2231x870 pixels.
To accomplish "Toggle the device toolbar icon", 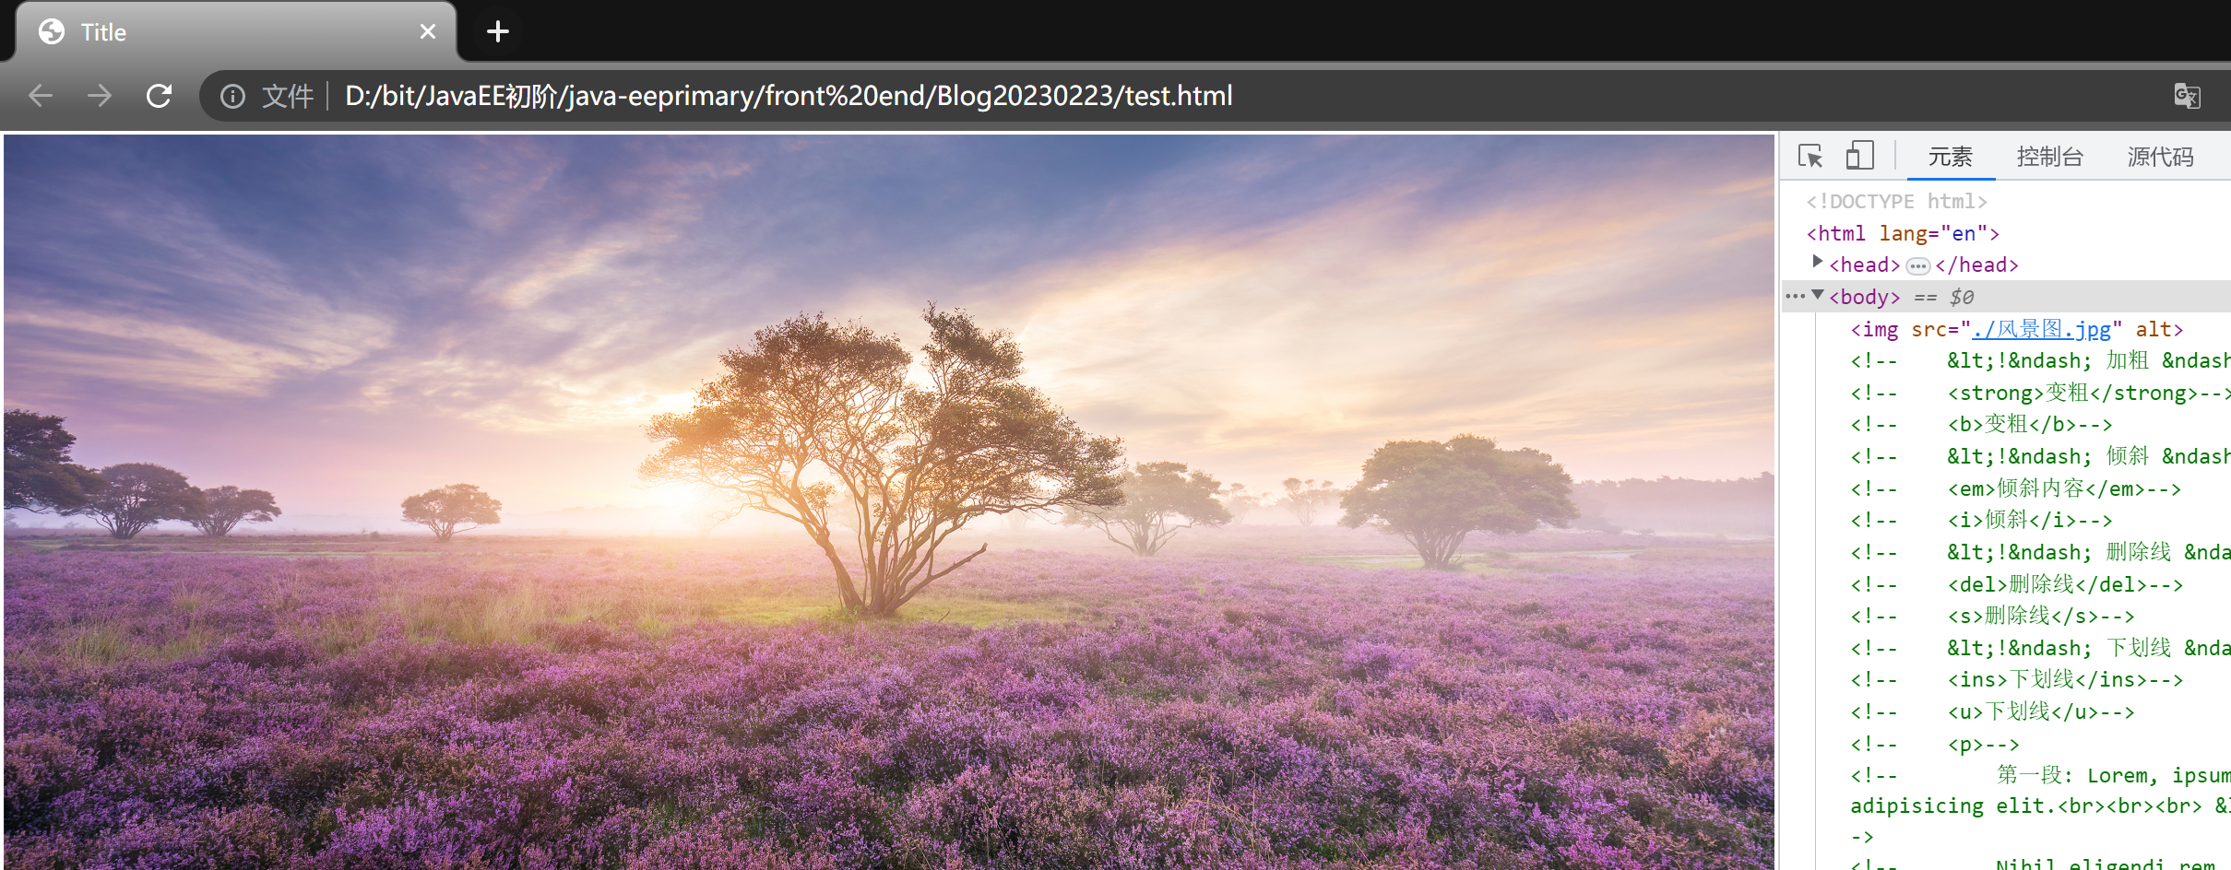I will 1859,156.
